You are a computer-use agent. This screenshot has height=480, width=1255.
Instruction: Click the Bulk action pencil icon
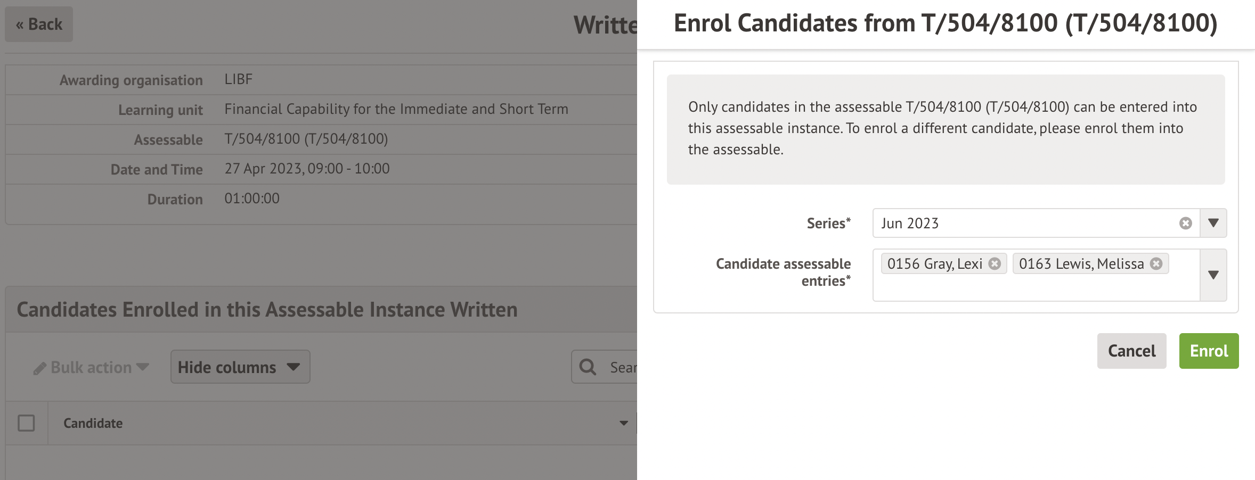click(x=39, y=368)
